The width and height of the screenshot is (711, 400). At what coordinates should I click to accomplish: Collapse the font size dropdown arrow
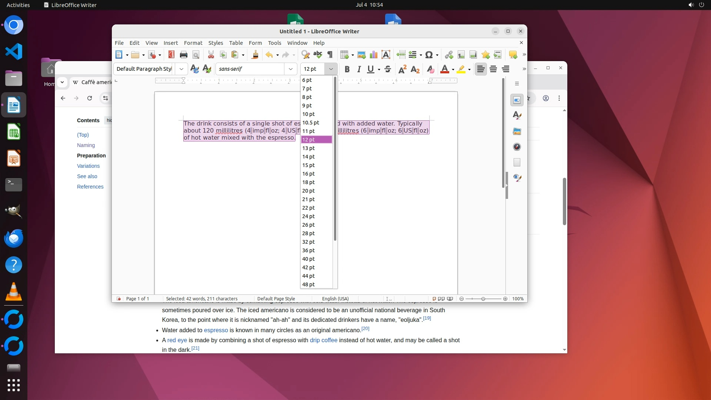click(331, 69)
